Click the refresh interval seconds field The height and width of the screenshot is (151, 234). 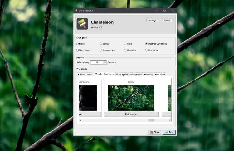[x=97, y=62]
